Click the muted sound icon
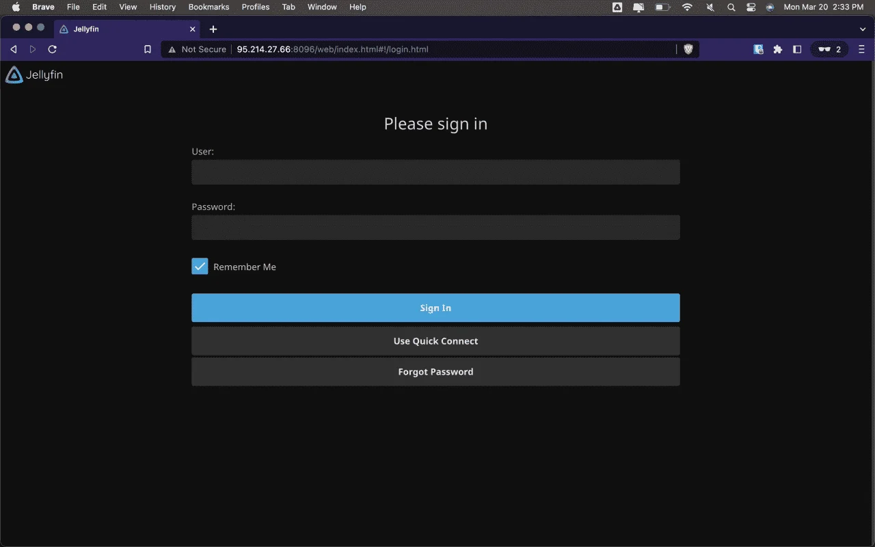 pyautogui.click(x=710, y=7)
